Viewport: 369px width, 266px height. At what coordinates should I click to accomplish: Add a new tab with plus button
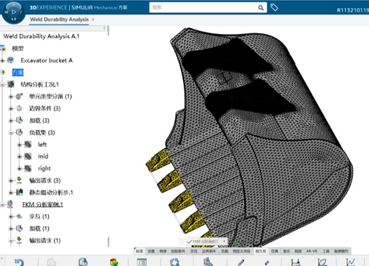93,19
